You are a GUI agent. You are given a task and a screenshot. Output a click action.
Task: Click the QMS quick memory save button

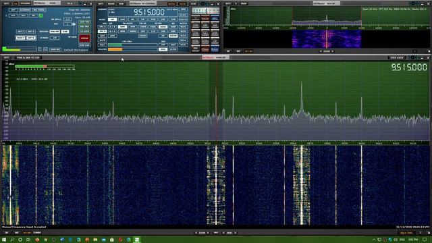pyautogui.click(x=102, y=36)
